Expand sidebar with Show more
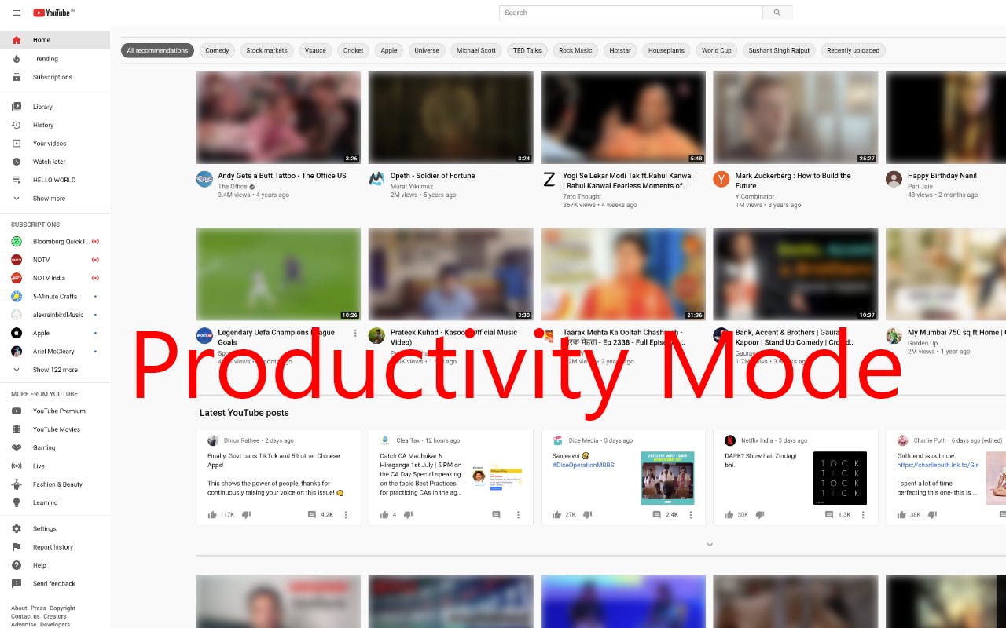1006x628 pixels. click(49, 199)
